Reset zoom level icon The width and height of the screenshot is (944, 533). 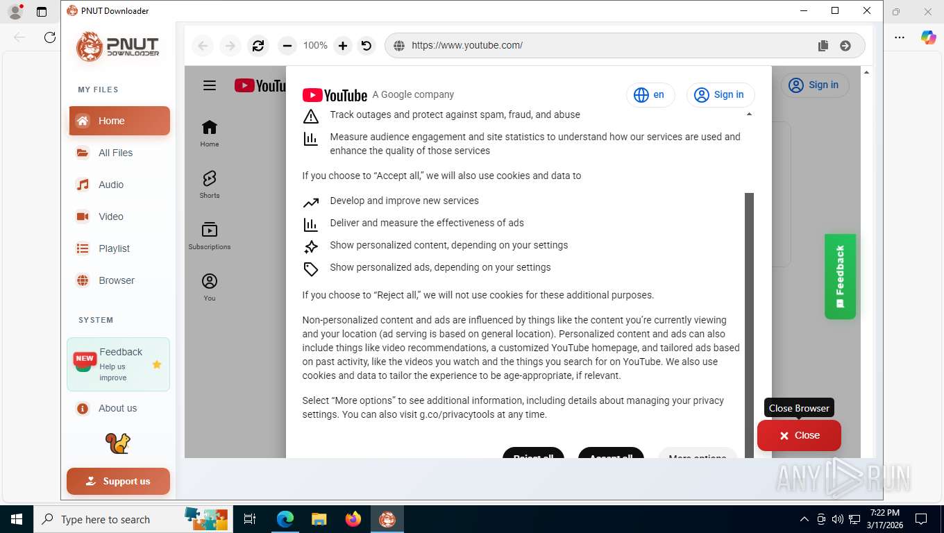(x=366, y=46)
